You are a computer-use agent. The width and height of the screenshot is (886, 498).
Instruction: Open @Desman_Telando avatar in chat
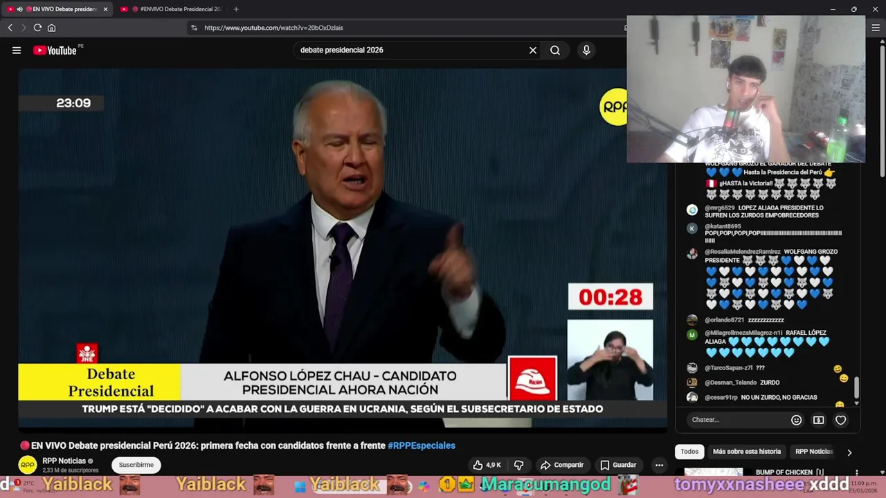click(x=692, y=382)
